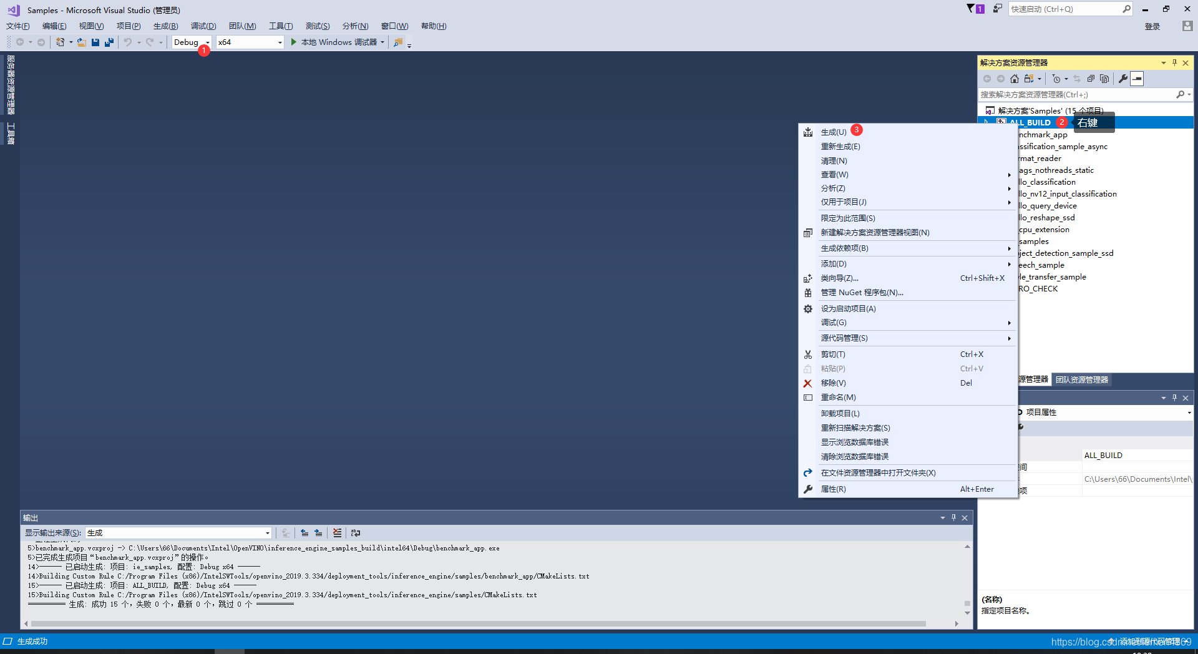Click the feedback icon near Quick Launch
1198x654 pixels.
(x=998, y=9)
